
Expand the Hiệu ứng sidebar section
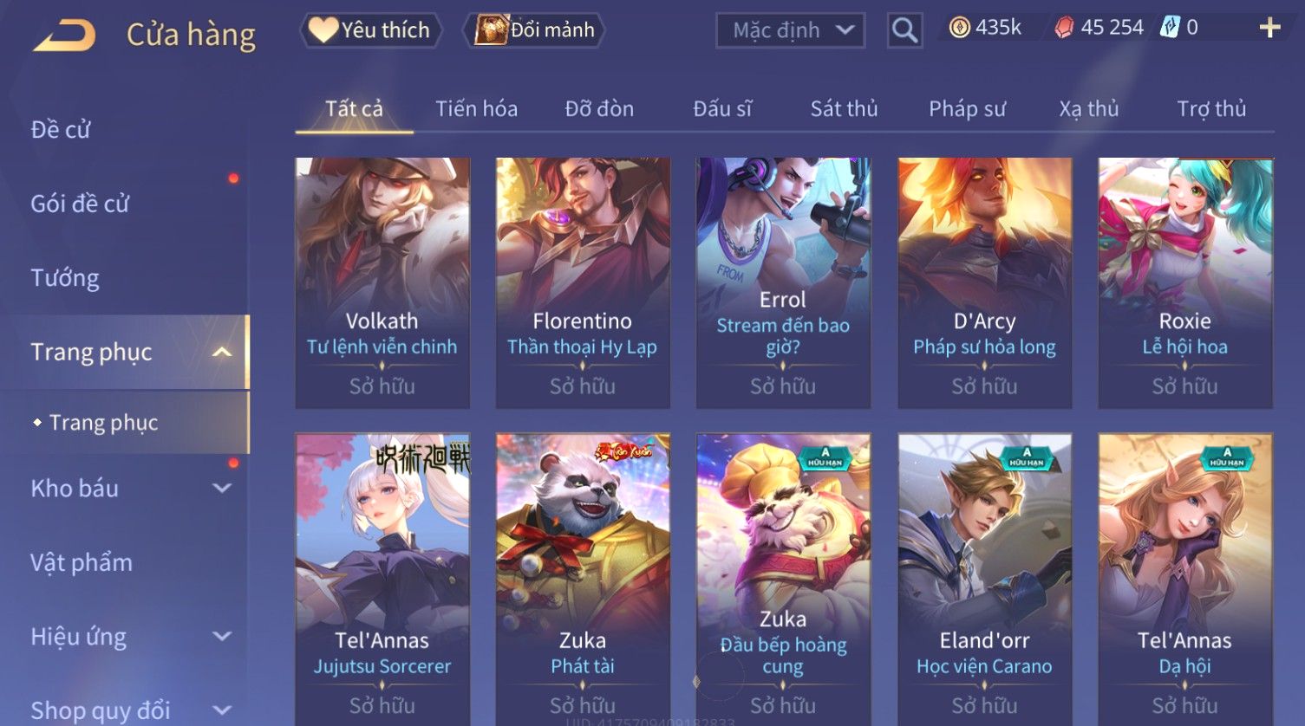tap(222, 637)
